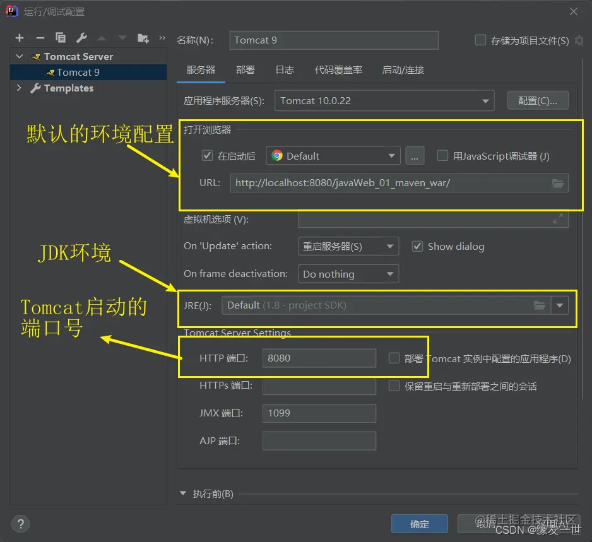This screenshot has height=542, width=592.
Task: Expand the VM options field
Action: [x=558, y=218]
